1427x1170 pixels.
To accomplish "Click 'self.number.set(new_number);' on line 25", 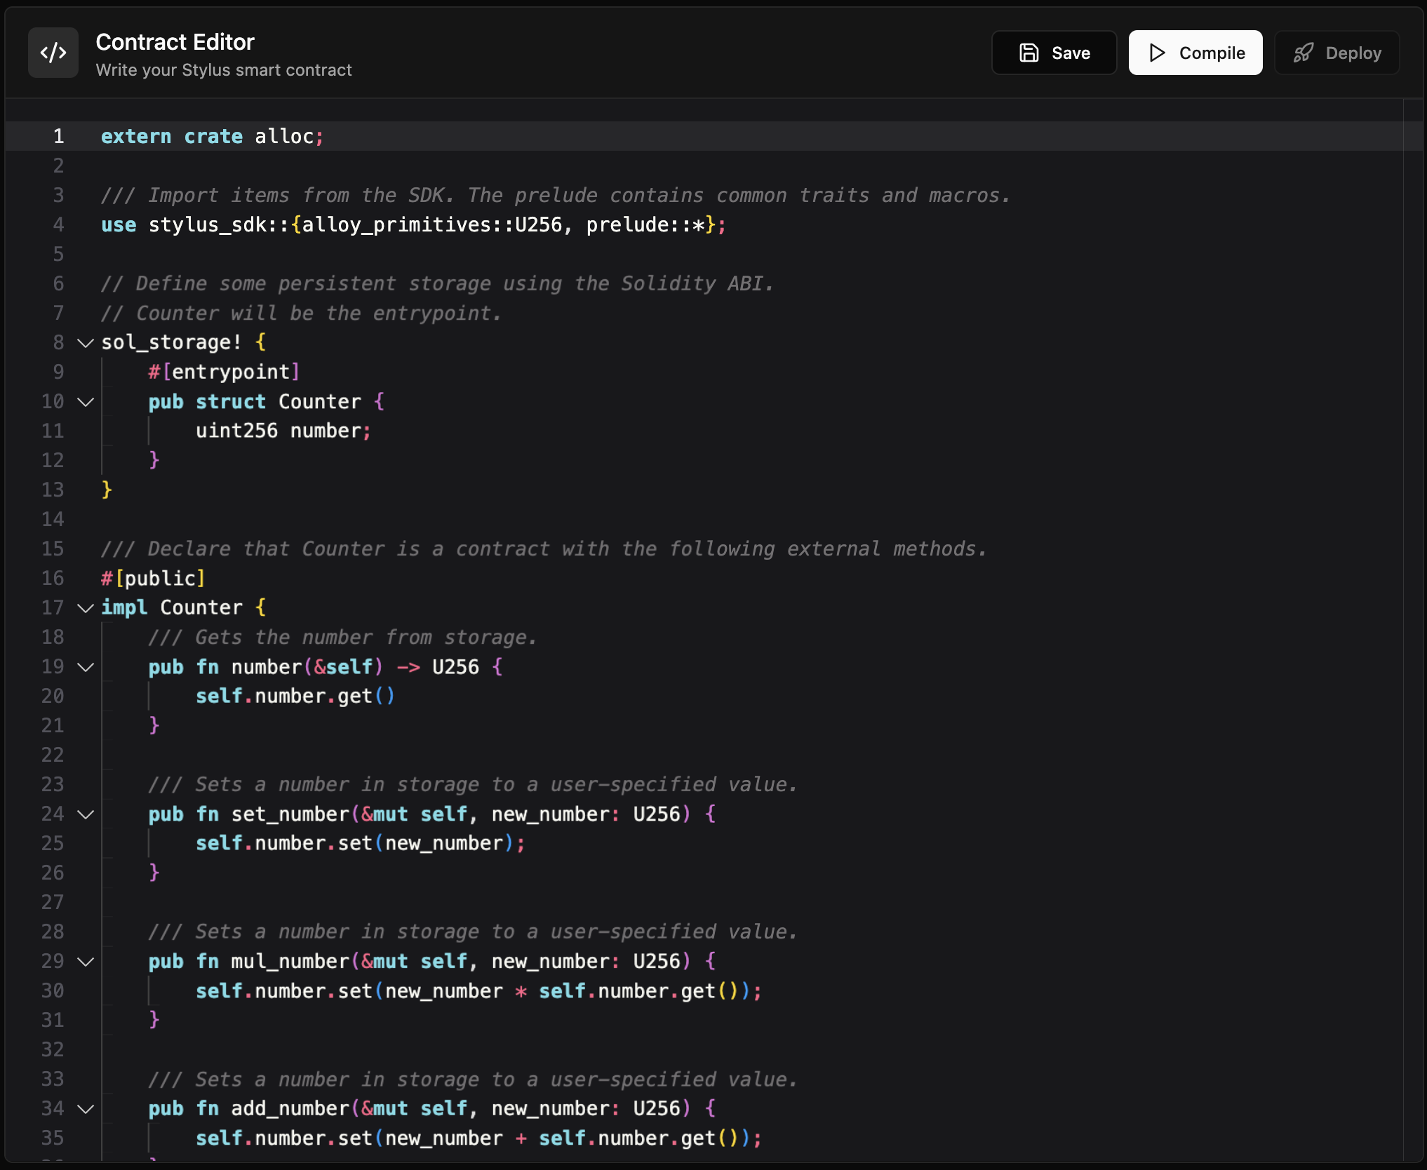I will [361, 843].
